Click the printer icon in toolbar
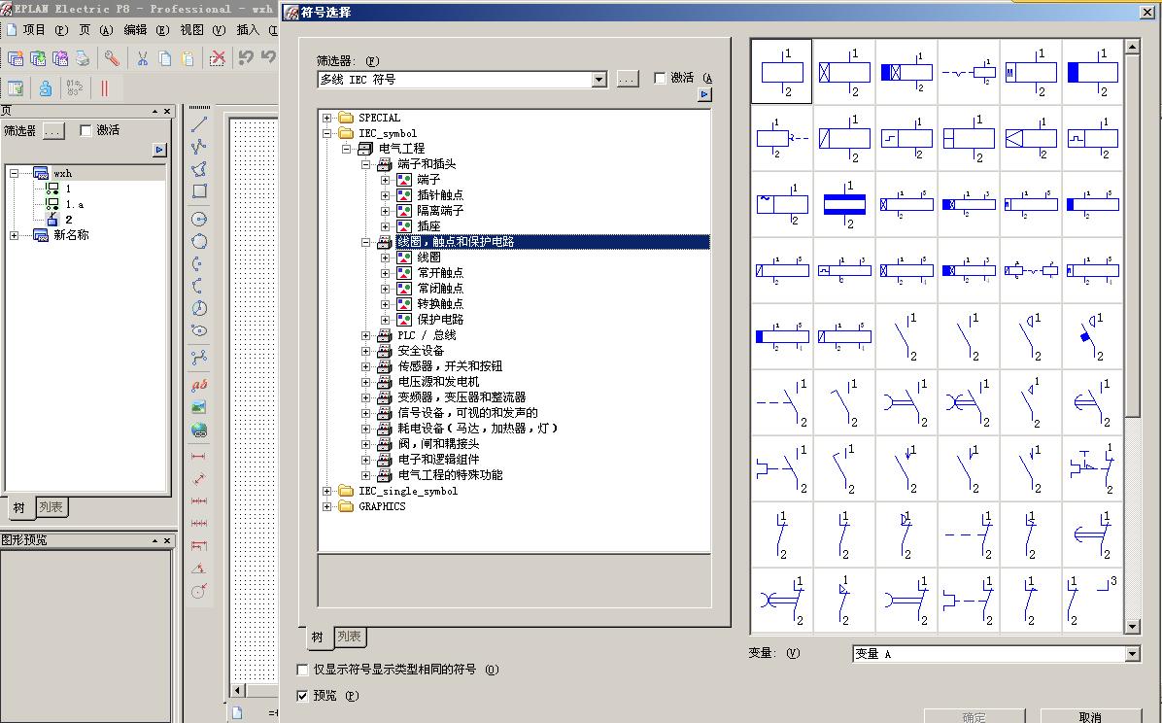Screen dimensions: 1162x723 click(84, 58)
